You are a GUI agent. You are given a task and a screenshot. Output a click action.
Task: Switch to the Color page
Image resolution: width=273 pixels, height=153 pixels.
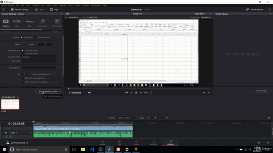136,143
